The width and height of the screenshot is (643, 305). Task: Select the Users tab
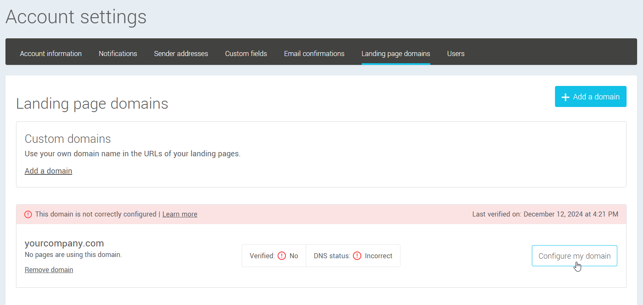point(456,54)
